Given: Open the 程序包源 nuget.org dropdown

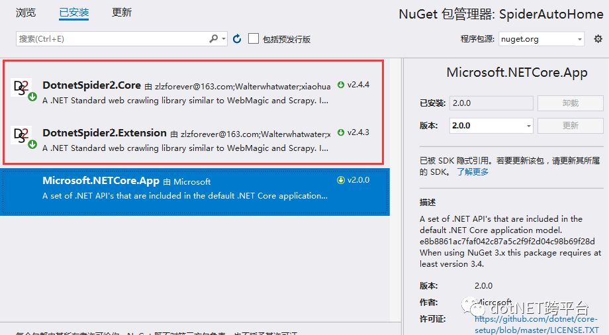Looking at the screenshot, I should (x=541, y=39).
